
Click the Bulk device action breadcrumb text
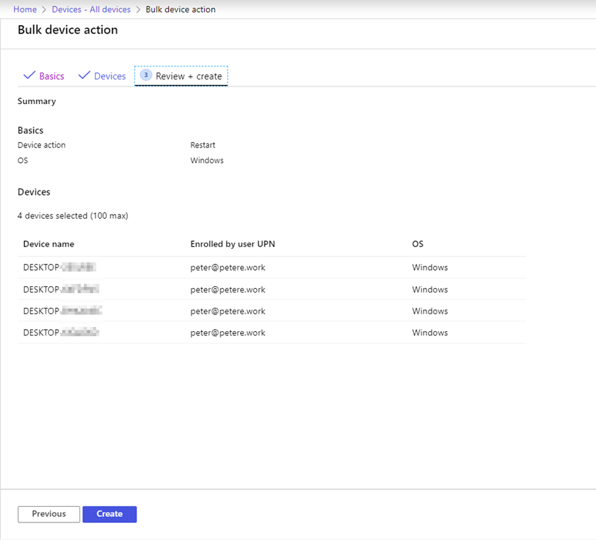pos(180,9)
